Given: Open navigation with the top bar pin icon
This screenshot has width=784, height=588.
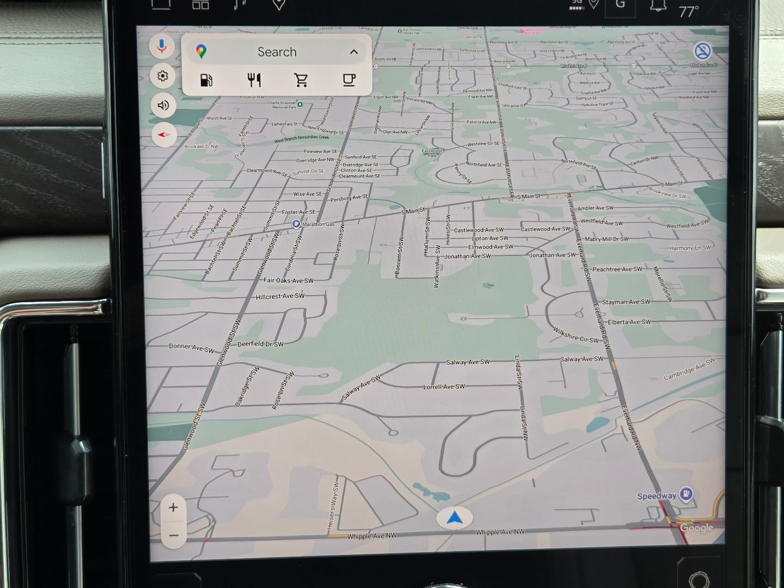Looking at the screenshot, I should coord(279,4).
